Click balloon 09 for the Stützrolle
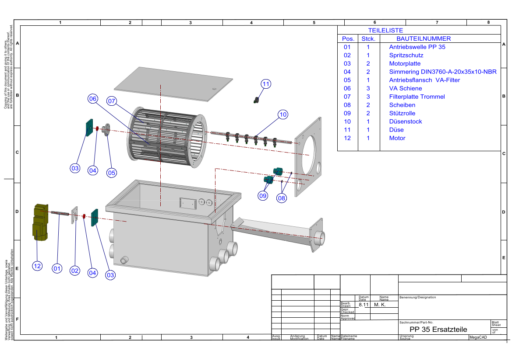The width and height of the screenshot is (512, 361). click(263, 196)
